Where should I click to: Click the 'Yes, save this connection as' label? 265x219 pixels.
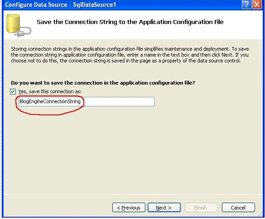(x=50, y=91)
